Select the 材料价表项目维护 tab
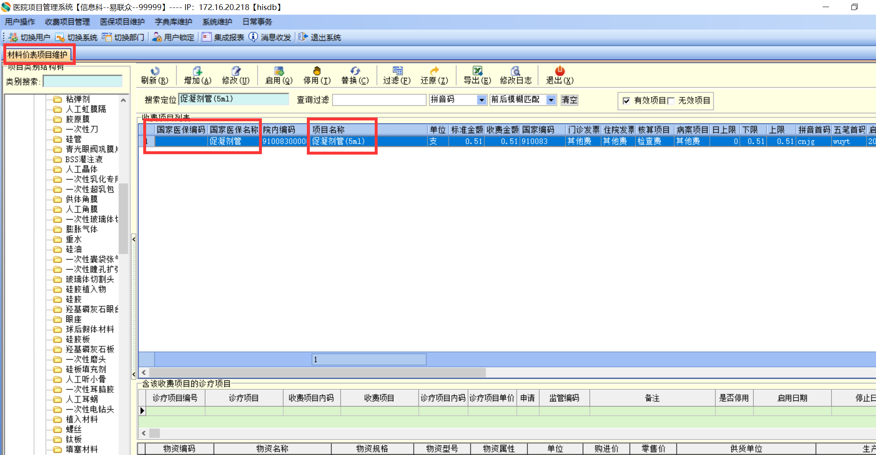 37,55
